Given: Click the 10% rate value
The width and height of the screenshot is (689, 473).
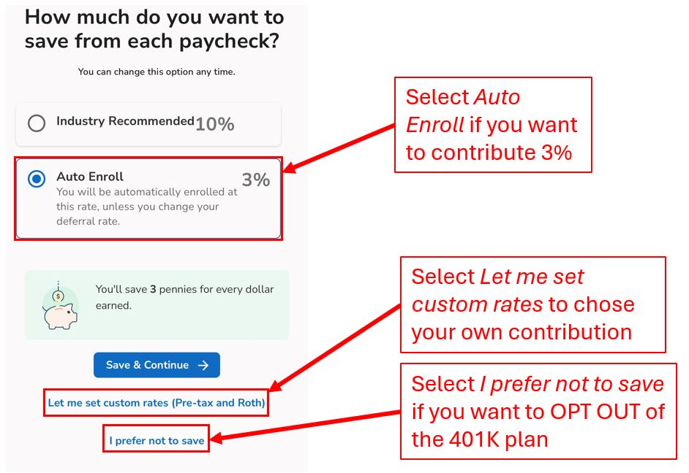Looking at the screenshot, I should click(214, 124).
